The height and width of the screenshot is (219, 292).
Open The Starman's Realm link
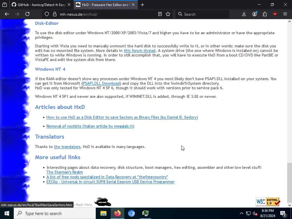tap(64, 172)
